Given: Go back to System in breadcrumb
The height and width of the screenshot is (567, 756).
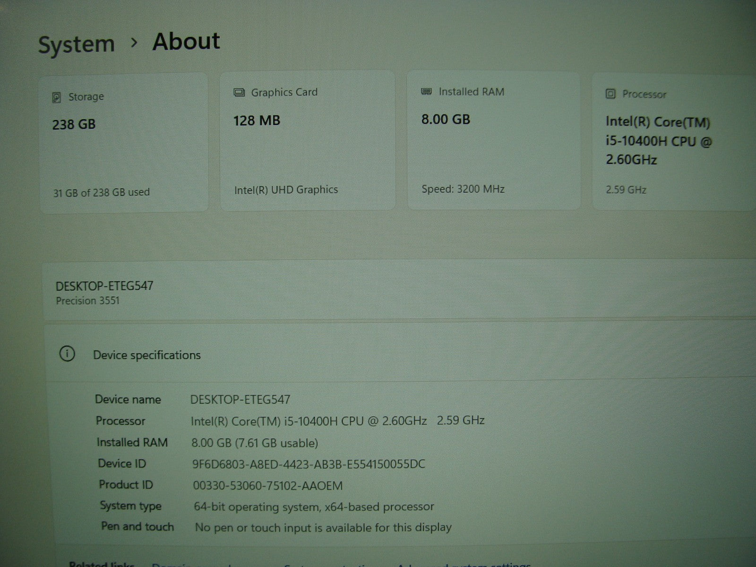Looking at the screenshot, I should click(x=76, y=44).
